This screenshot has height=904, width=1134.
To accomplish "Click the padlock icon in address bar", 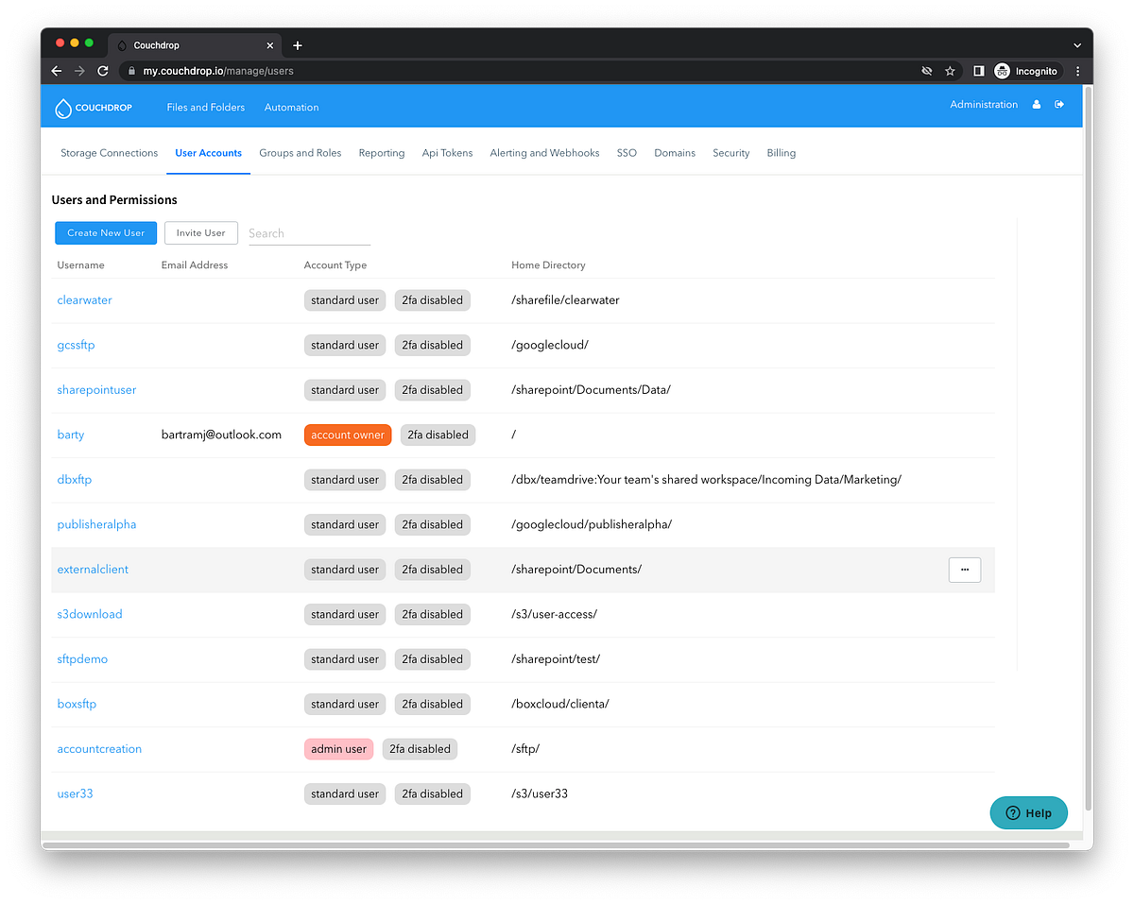I will 130,70.
